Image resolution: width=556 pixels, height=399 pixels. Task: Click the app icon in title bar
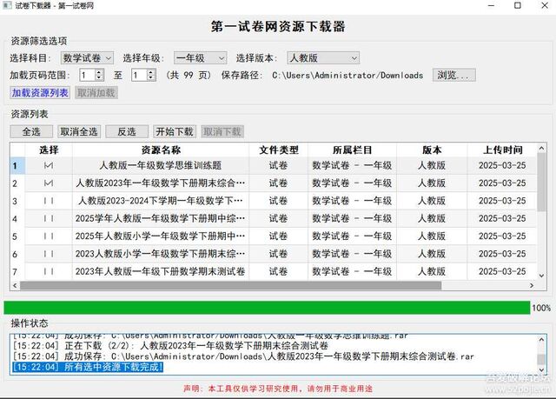[x=8, y=6]
